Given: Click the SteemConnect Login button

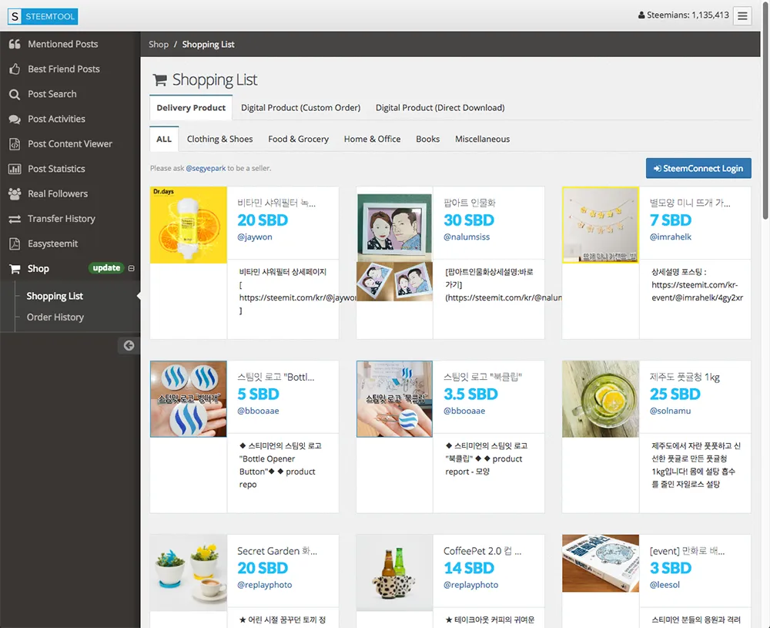Looking at the screenshot, I should (698, 168).
